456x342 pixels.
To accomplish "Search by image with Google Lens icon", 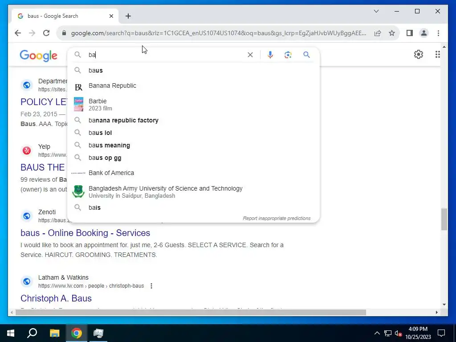I will pyautogui.click(x=288, y=55).
